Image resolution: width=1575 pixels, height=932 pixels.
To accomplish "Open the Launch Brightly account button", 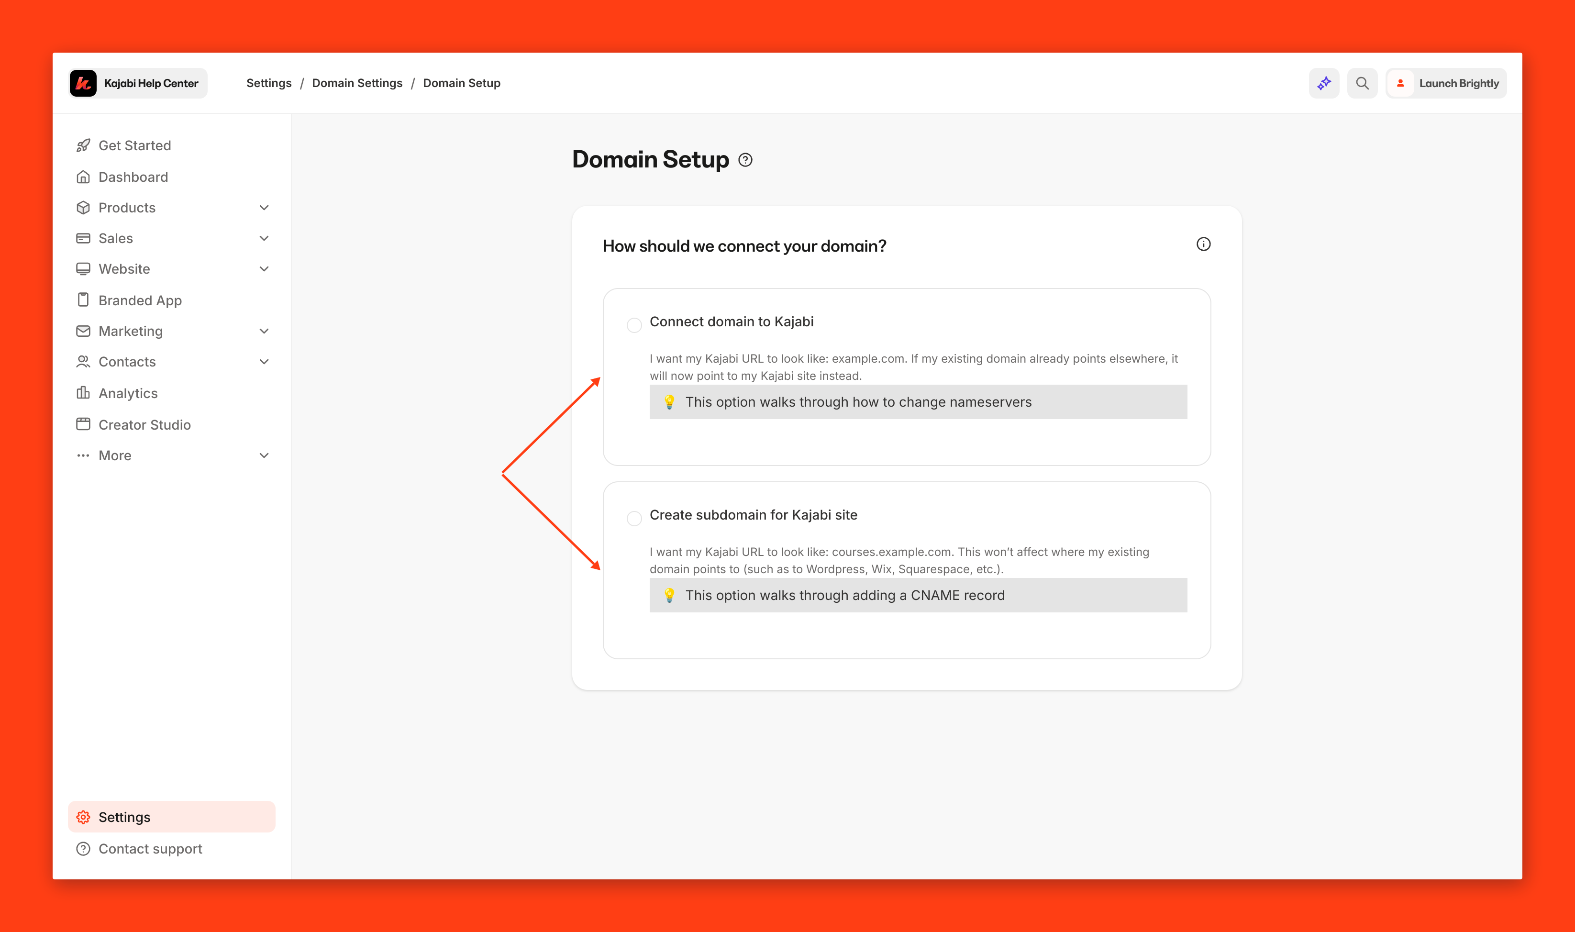I will coord(1446,83).
